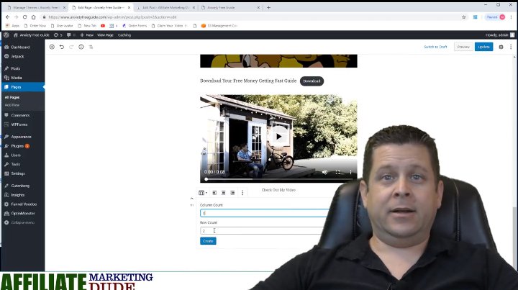This screenshot has height=290, width=518.
Task: Open the OptinMonster sidebar menu
Action: click(x=23, y=214)
